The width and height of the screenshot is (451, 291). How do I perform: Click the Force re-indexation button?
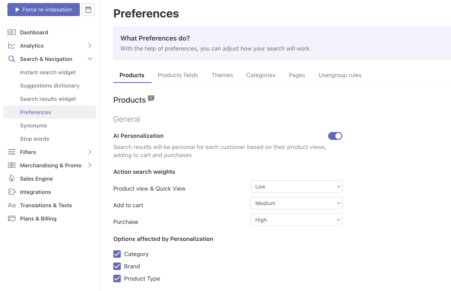(43, 9)
